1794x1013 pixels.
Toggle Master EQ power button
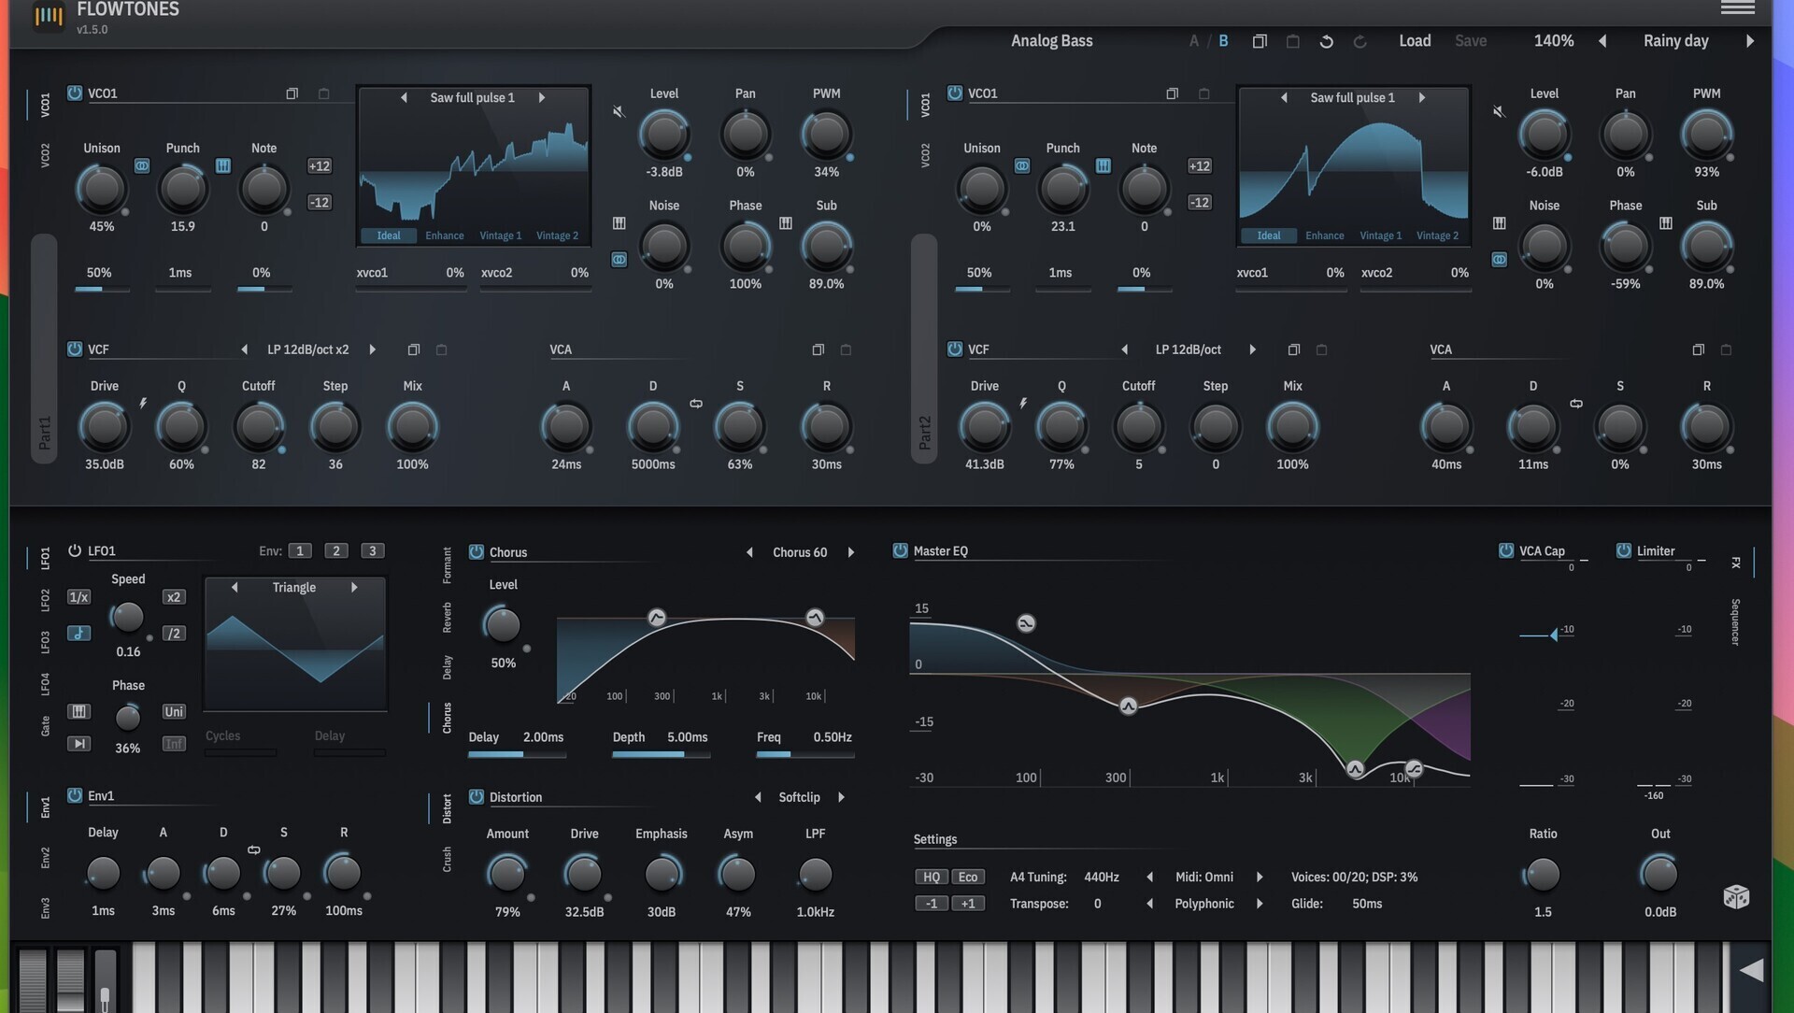pyautogui.click(x=900, y=551)
